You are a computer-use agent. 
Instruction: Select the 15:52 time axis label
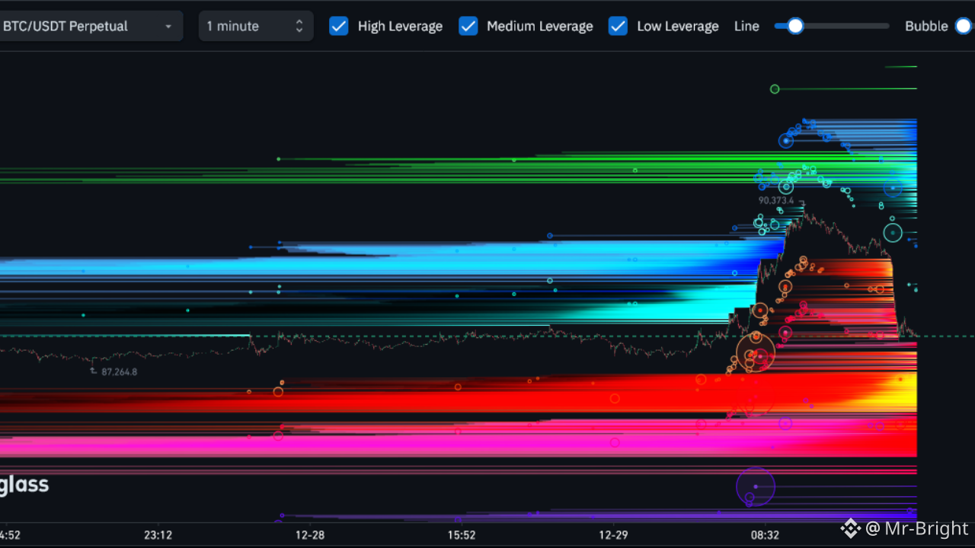coord(462,535)
